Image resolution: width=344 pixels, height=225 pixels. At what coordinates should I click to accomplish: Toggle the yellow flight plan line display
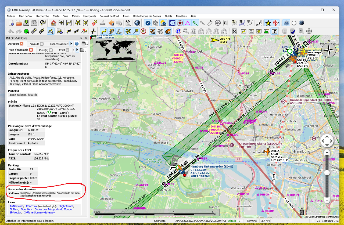pyautogui.click(x=104, y=31)
